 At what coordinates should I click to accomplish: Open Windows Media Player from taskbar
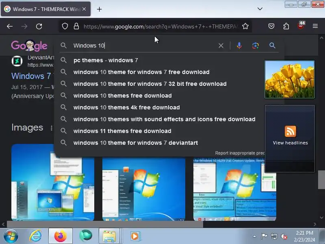pos(135,236)
